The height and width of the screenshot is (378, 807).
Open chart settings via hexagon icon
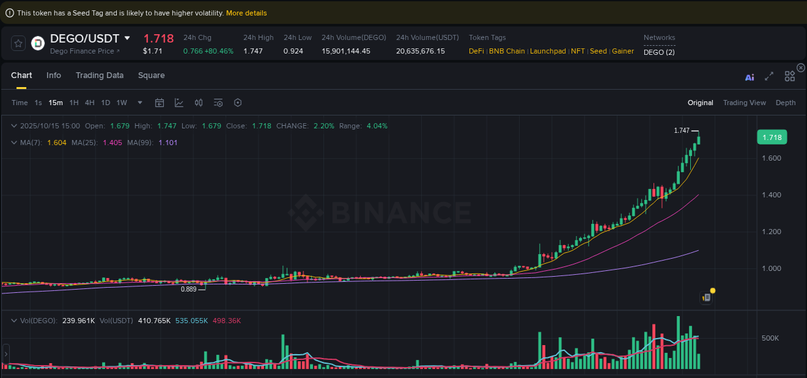[238, 103]
